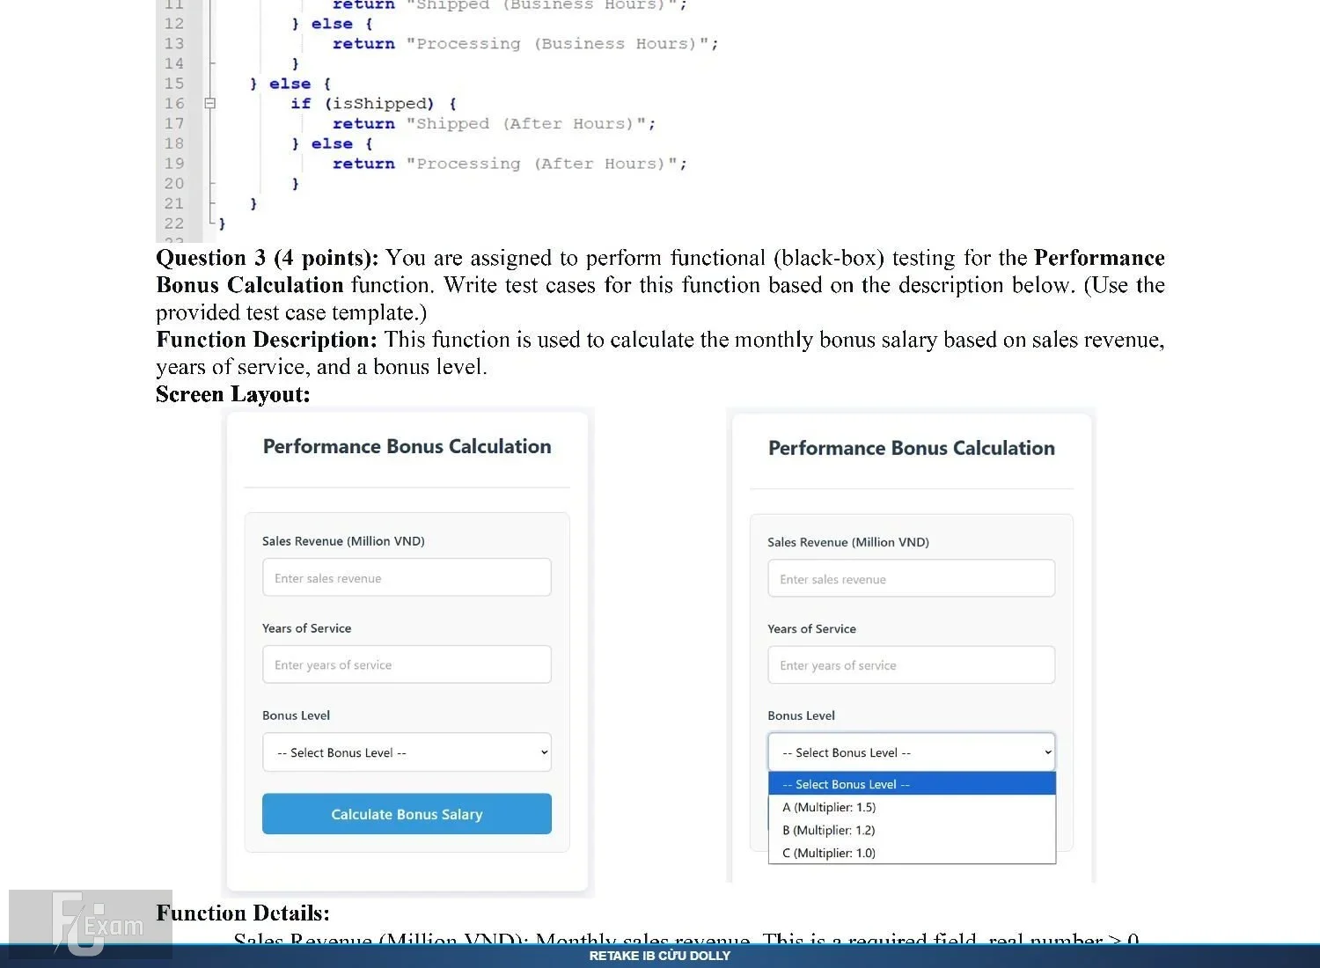Click line number 15 in the code gutter
The image size is (1320, 968).
(174, 84)
